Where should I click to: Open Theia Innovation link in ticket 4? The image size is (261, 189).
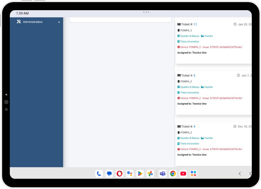point(190,144)
